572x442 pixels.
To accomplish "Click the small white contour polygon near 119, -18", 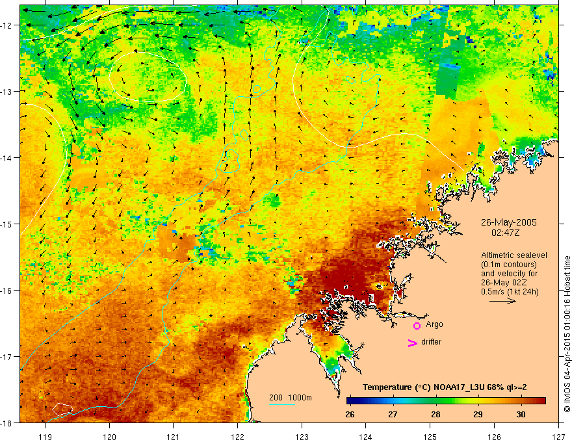I will click(62, 408).
